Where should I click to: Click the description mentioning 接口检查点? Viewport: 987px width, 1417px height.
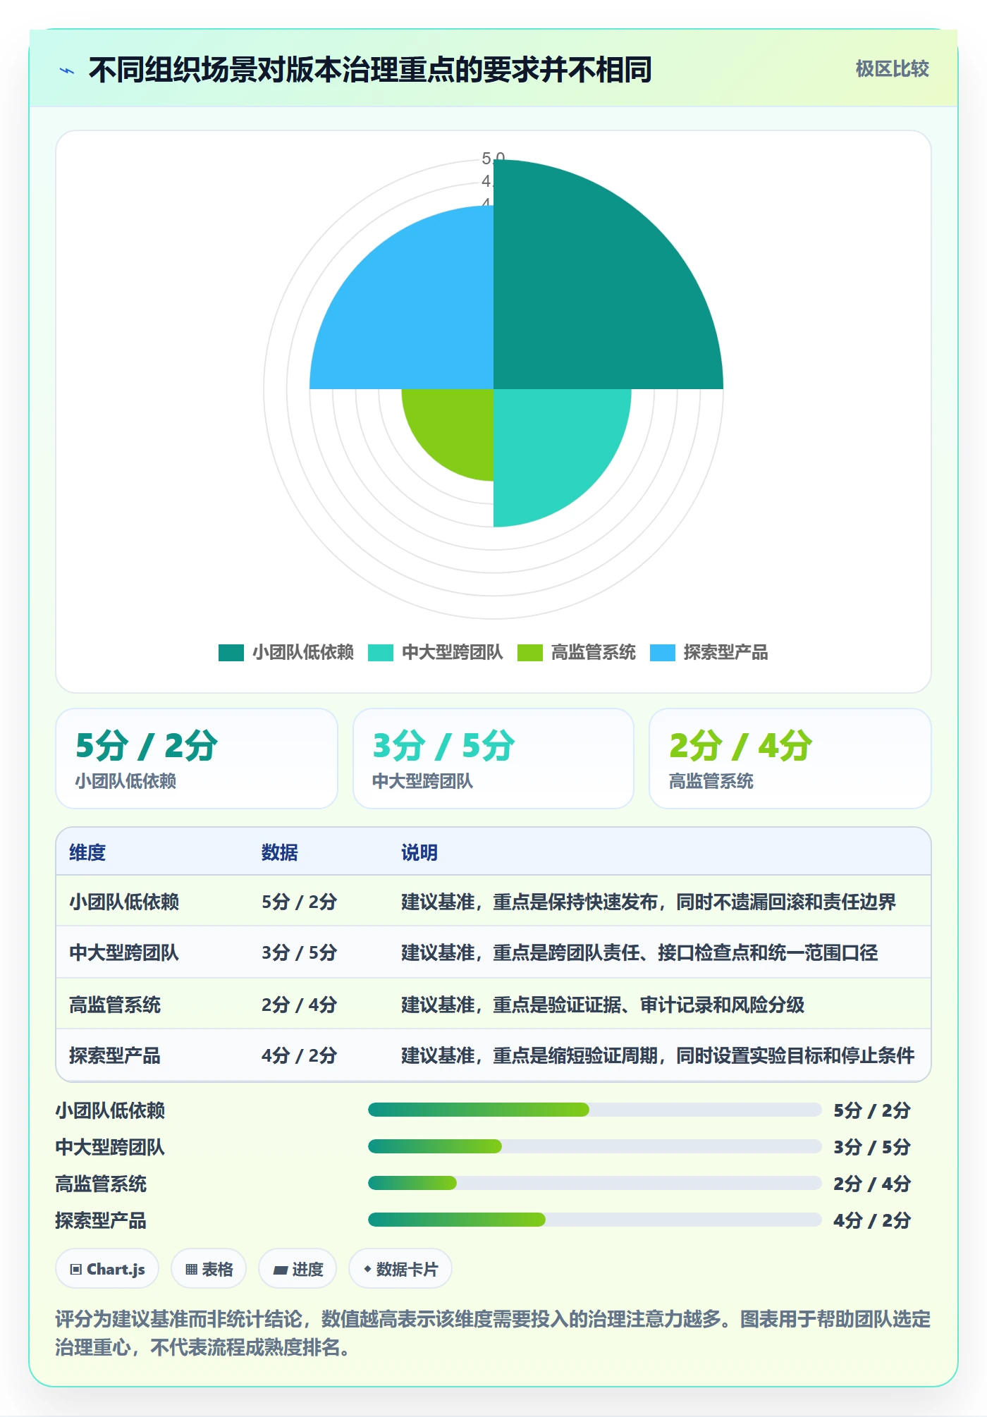[x=639, y=952]
